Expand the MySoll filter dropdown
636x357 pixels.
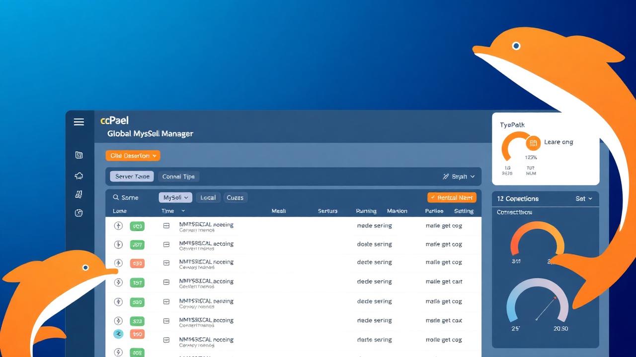pos(175,197)
